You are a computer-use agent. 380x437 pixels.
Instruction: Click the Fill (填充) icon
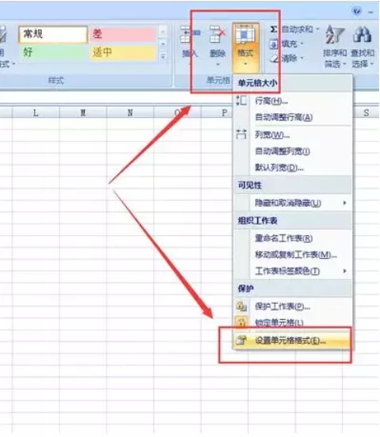[x=274, y=44]
